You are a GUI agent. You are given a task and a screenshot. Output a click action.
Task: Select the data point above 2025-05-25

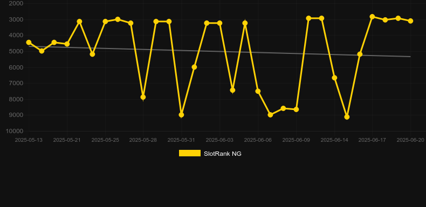point(105,22)
